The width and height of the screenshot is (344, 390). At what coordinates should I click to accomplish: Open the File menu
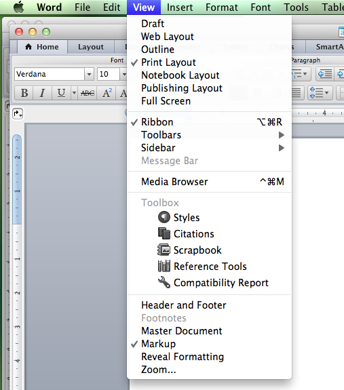(82, 7)
